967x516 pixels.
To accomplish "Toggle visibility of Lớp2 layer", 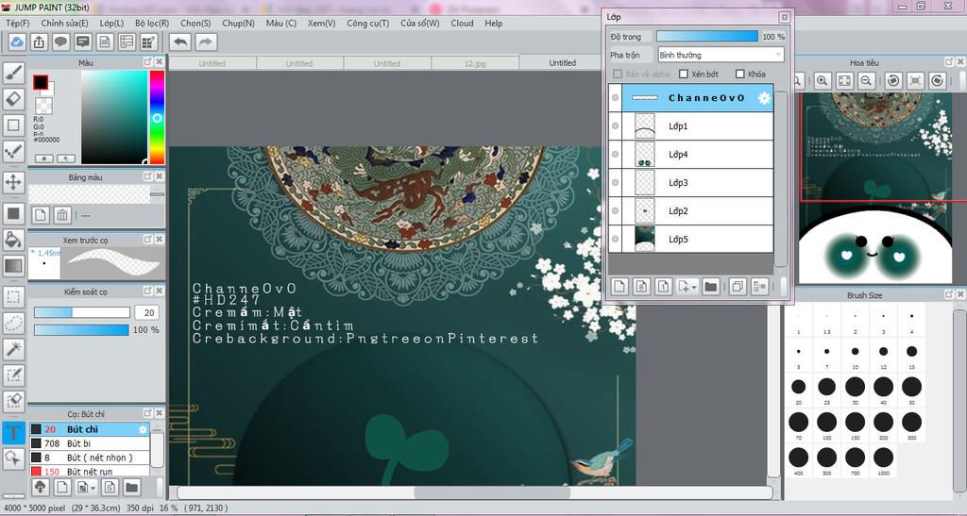I will click(x=615, y=211).
